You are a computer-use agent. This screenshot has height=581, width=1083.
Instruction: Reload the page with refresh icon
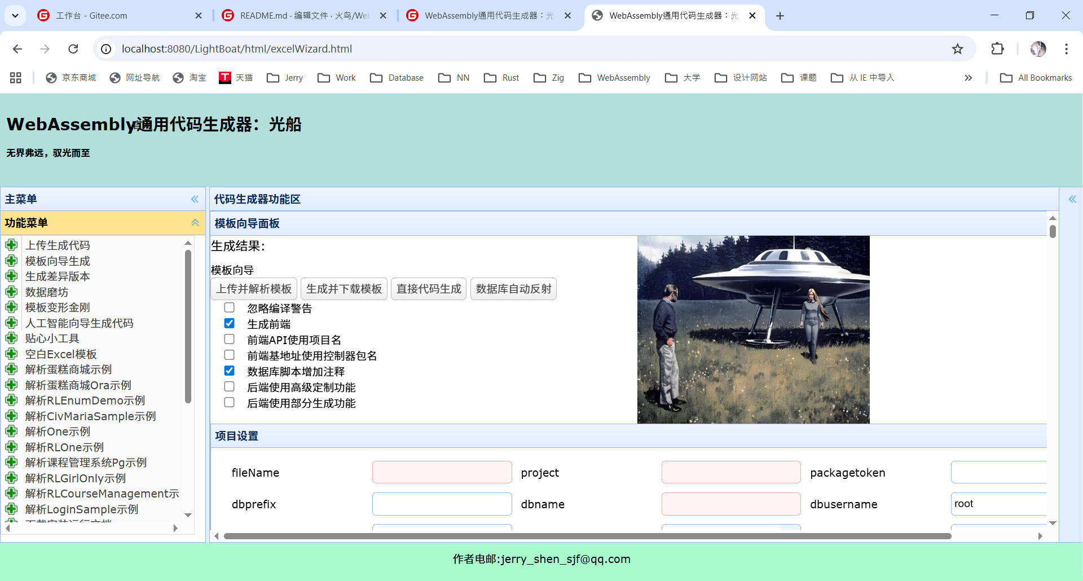73,49
